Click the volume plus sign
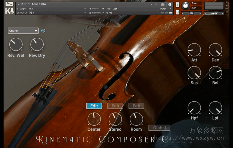 [223, 13]
